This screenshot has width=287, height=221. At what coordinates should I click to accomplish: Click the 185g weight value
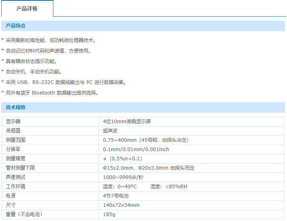tap(109, 215)
